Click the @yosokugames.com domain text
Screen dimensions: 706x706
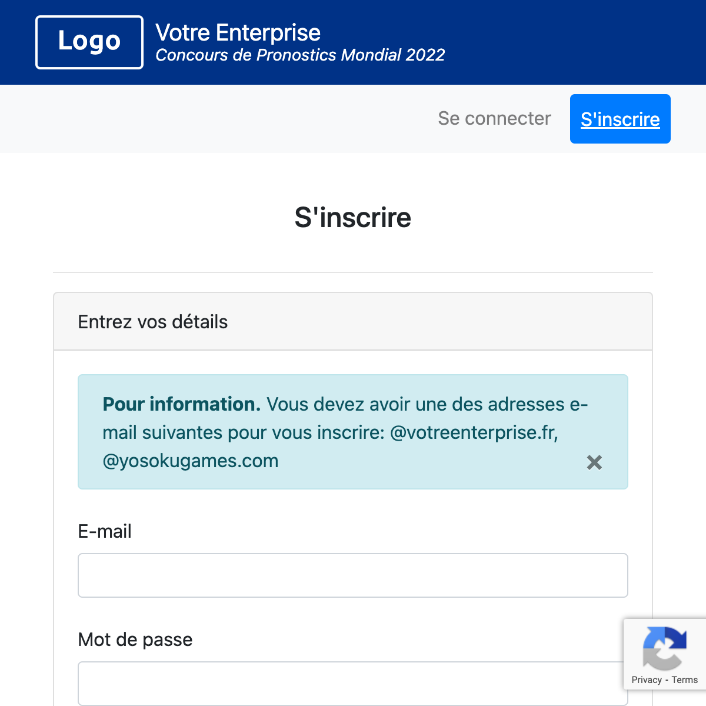(x=191, y=461)
